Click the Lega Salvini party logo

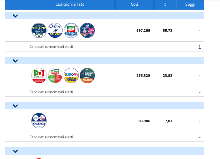[x=55, y=30]
